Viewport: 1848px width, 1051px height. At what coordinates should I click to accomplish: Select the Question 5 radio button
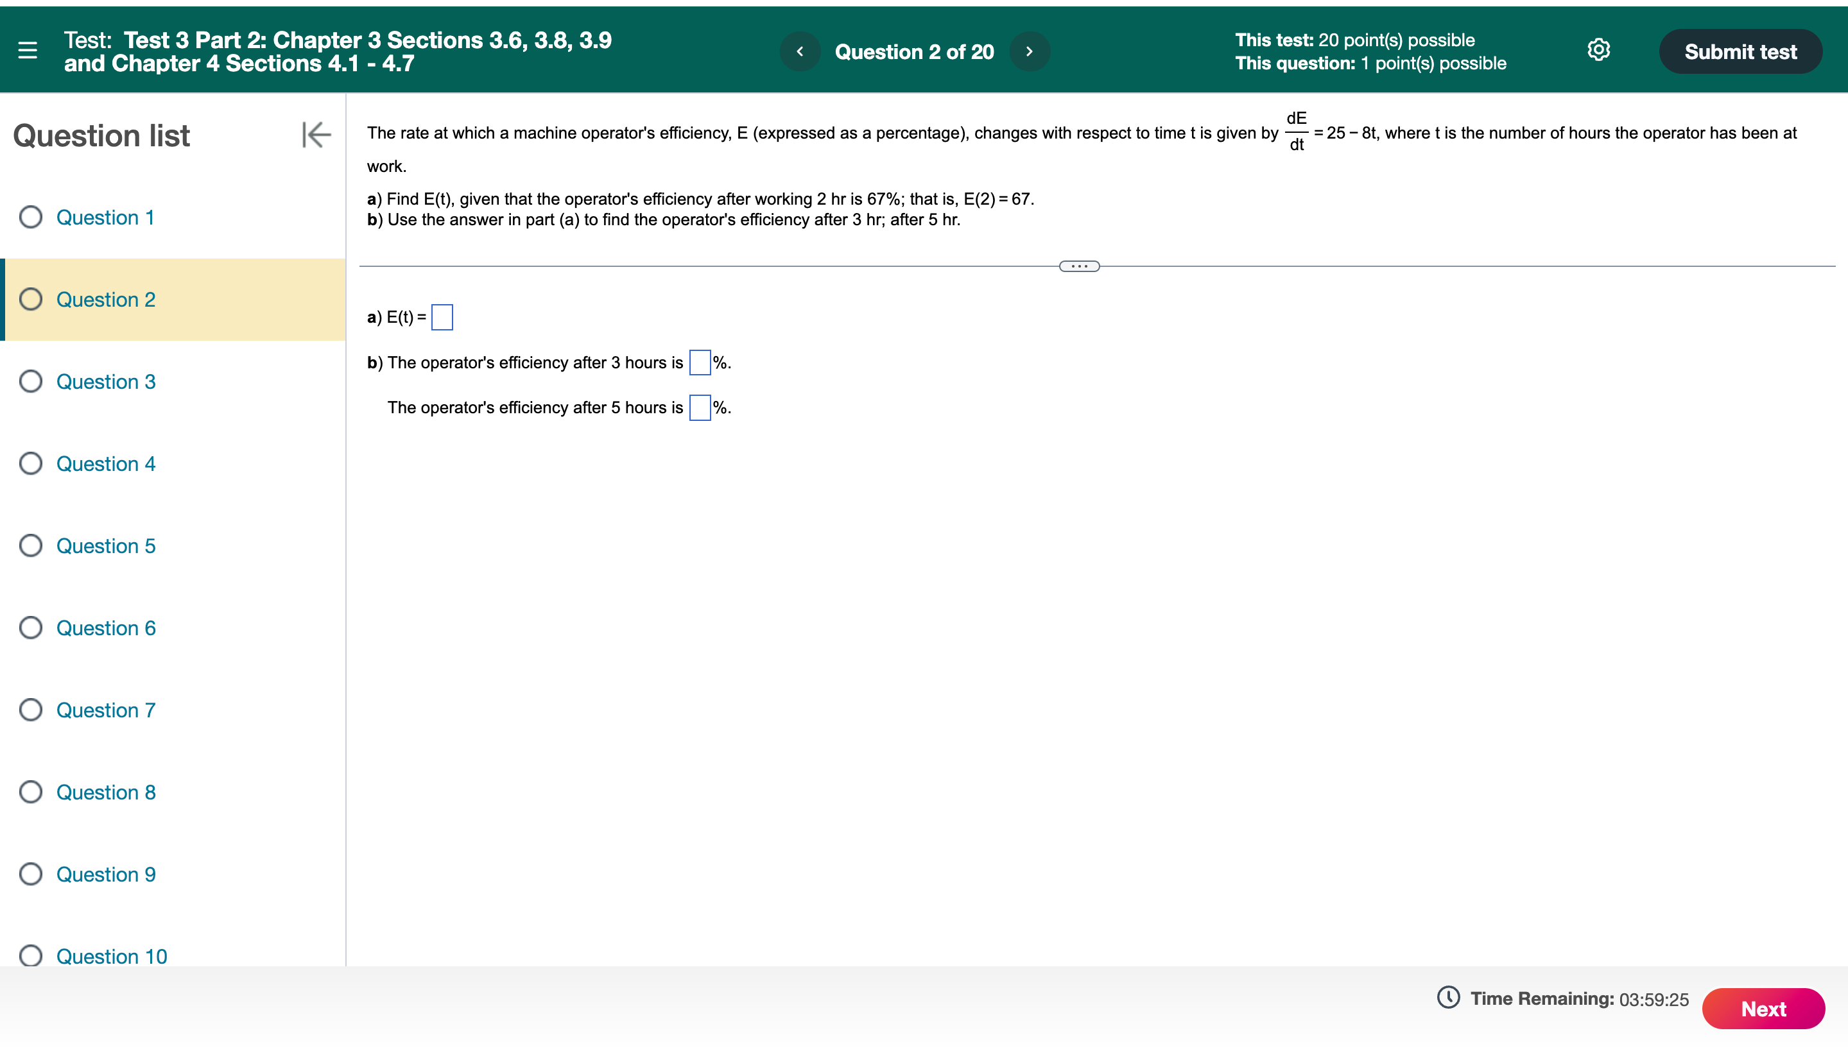click(x=30, y=545)
